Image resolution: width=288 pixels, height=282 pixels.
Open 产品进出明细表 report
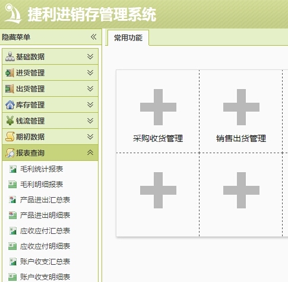pos(45,216)
